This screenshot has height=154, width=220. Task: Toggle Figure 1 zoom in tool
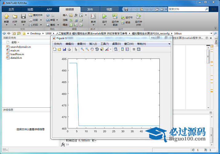[x=82, y=49]
